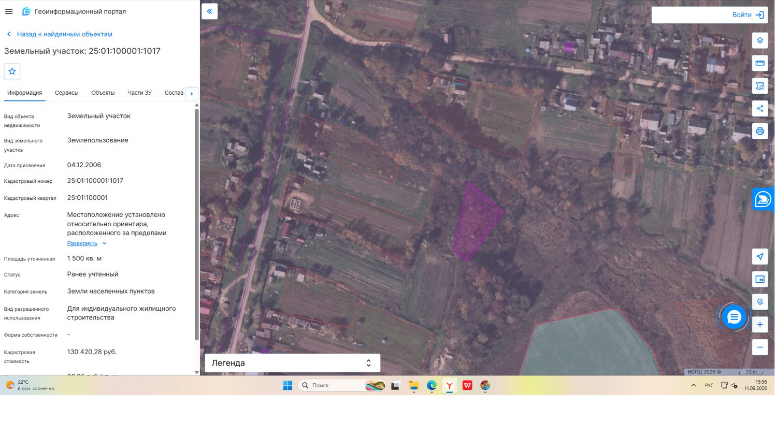
Task: Click the date value 04.12.2006
Action: tap(84, 165)
